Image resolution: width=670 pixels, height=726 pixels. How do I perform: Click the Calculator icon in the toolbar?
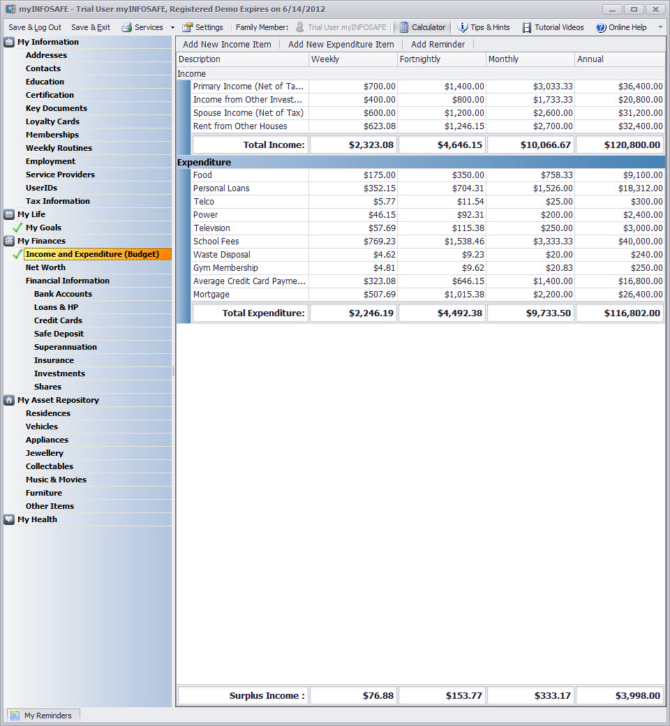click(404, 27)
